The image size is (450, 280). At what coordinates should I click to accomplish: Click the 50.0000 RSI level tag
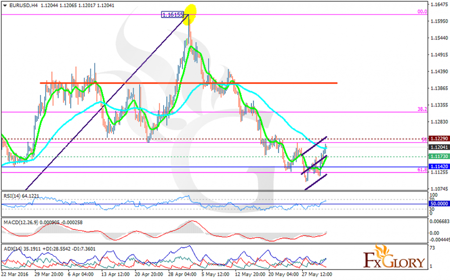pyautogui.click(x=439, y=203)
